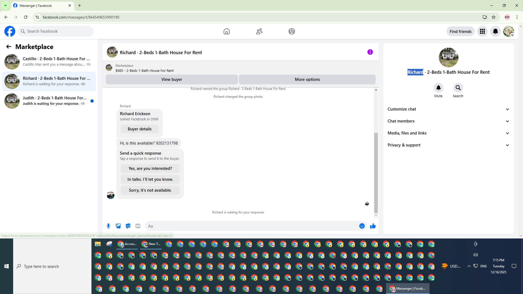Open a new browser tab
Image resolution: width=523 pixels, height=294 pixels.
point(80,5)
